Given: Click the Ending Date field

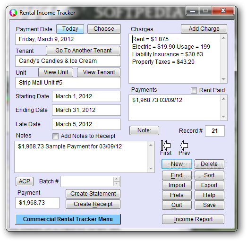Looking at the screenshot, I should (86, 110).
